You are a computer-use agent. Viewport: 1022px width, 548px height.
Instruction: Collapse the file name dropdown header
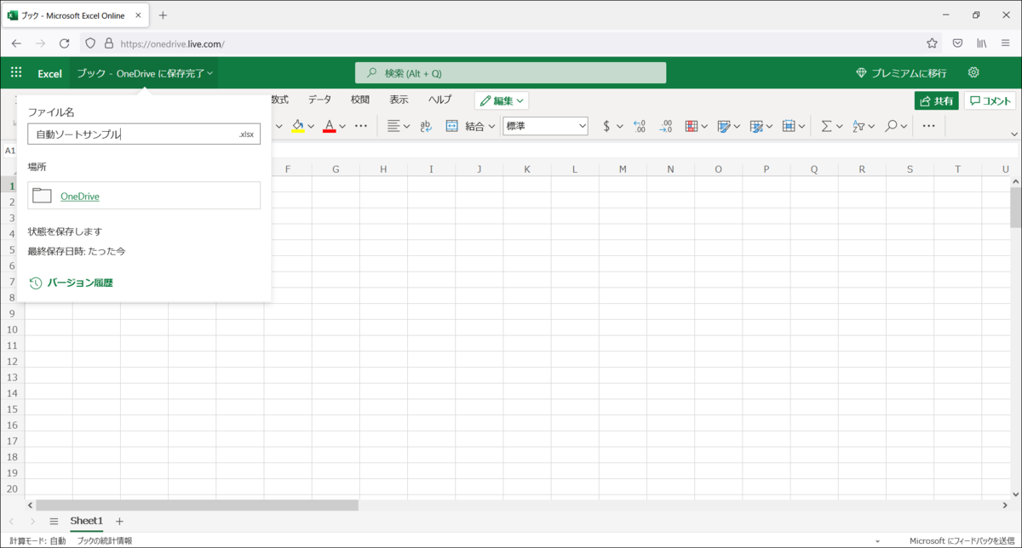(x=144, y=73)
